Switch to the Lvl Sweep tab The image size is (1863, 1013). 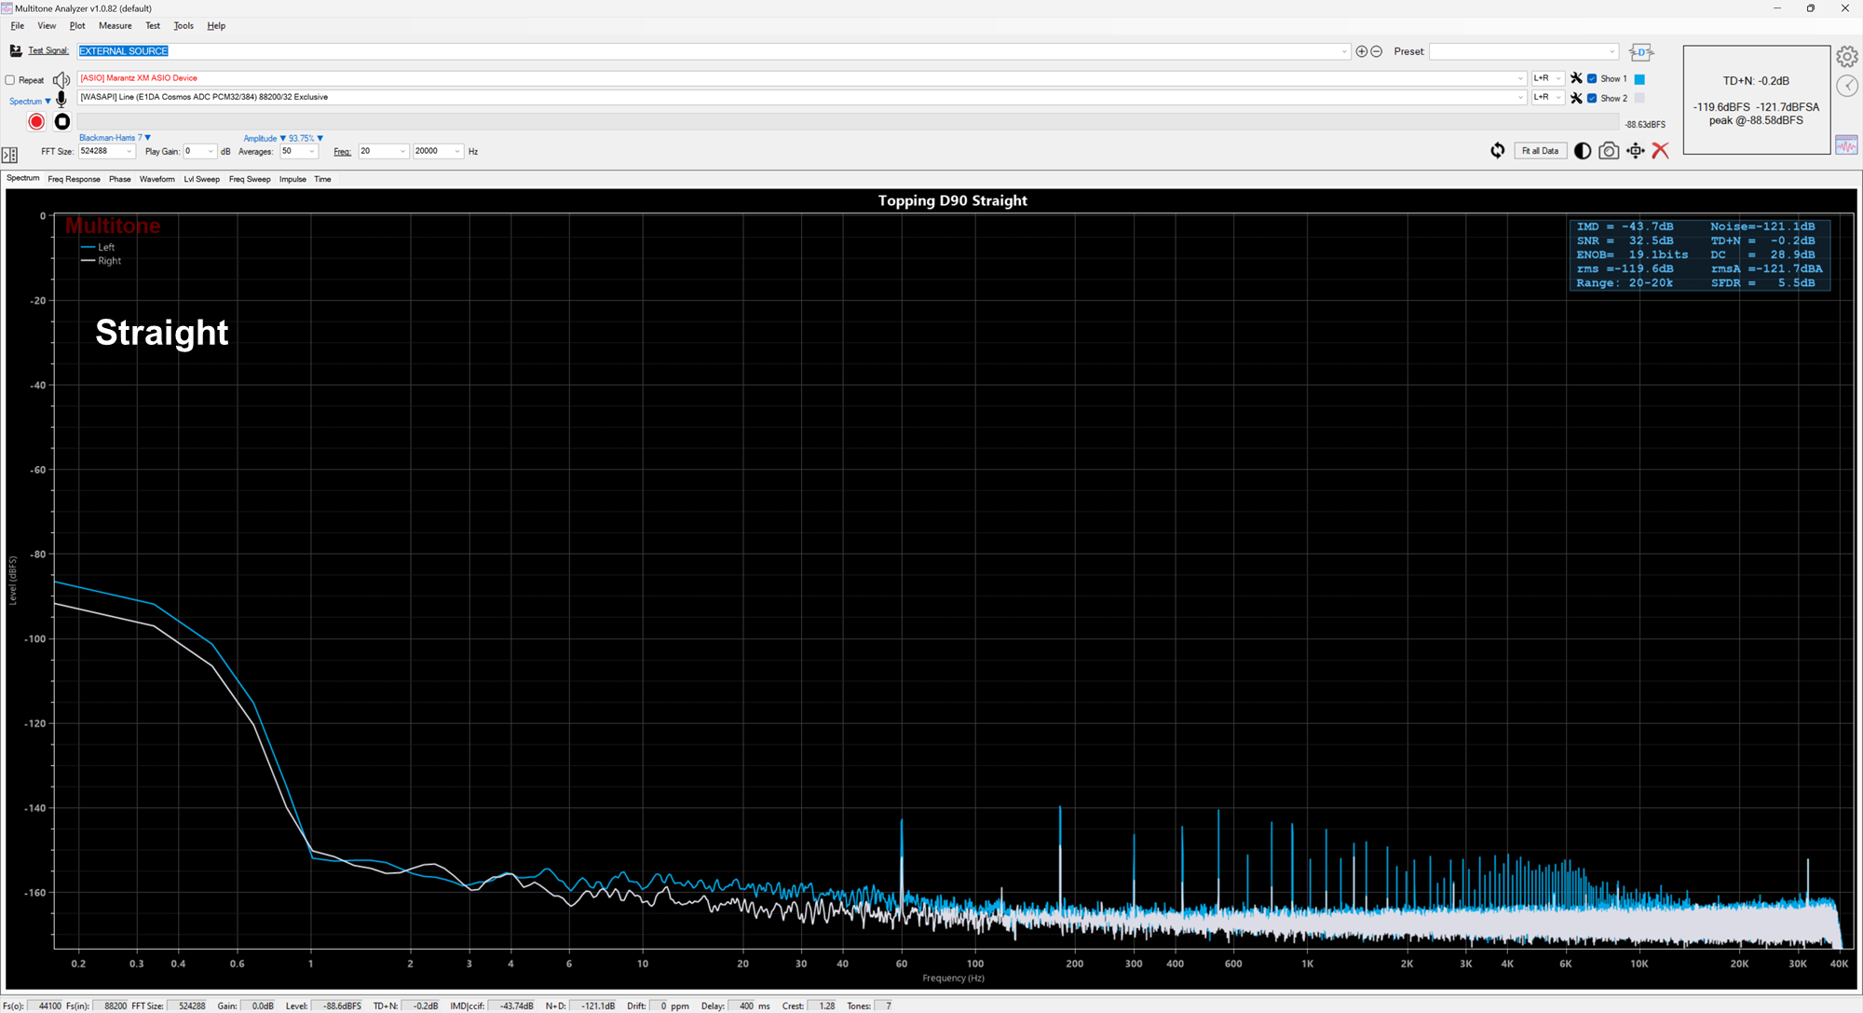tap(201, 179)
